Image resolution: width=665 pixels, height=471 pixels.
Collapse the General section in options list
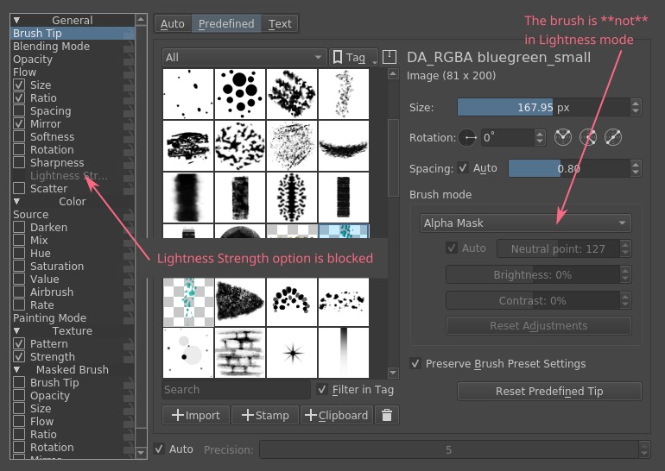pyautogui.click(x=17, y=20)
